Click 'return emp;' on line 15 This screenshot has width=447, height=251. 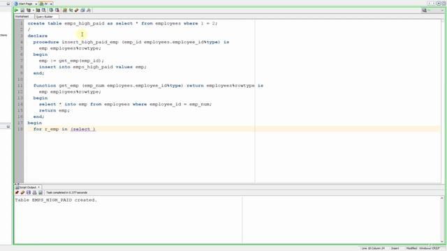coord(54,110)
